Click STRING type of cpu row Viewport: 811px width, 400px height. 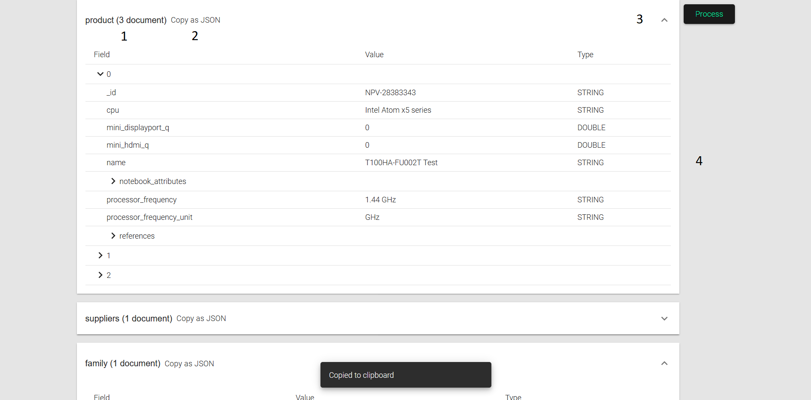pyautogui.click(x=591, y=110)
